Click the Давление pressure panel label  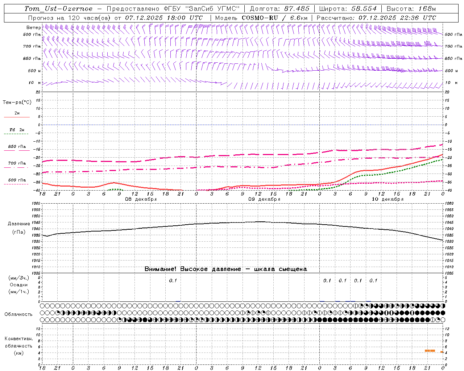pyautogui.click(x=19, y=224)
